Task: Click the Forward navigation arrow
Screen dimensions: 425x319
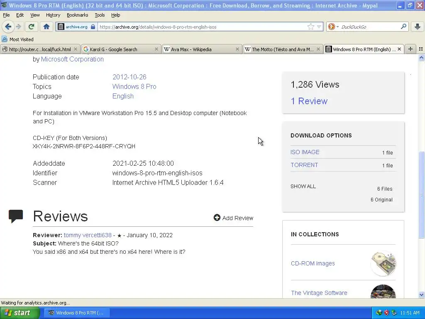Action: pyautogui.click(x=18, y=27)
